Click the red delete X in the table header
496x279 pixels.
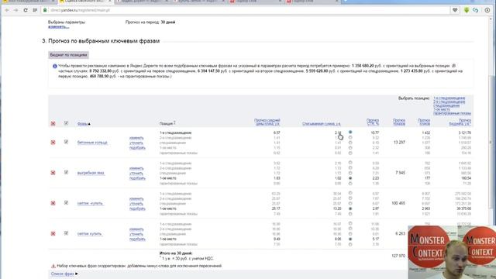coord(53,123)
